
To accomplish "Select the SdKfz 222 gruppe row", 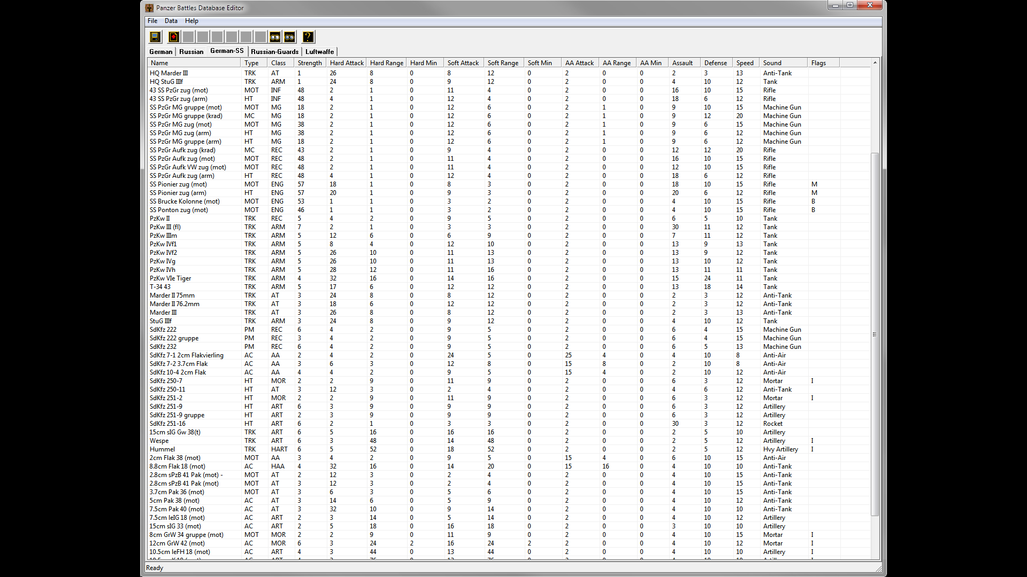I will pyautogui.click(x=509, y=338).
